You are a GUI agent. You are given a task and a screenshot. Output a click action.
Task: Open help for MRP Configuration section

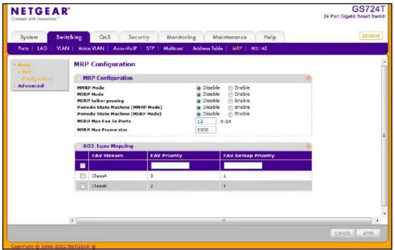click(308, 78)
